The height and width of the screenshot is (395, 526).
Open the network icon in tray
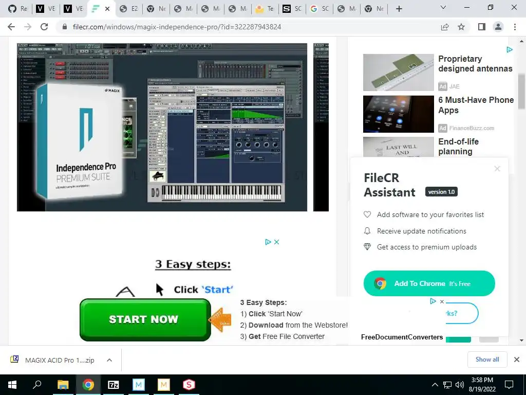(x=447, y=385)
